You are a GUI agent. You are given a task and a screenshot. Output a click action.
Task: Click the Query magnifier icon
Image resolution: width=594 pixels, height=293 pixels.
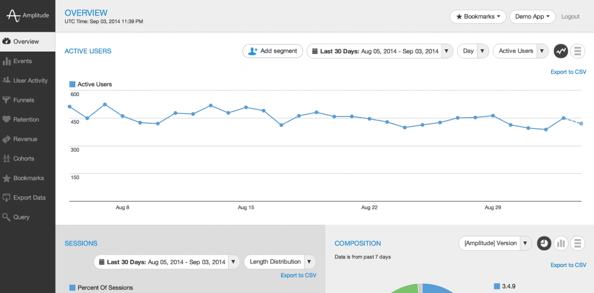point(7,218)
